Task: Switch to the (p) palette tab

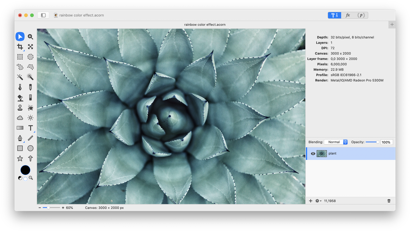Action: [x=361, y=15]
